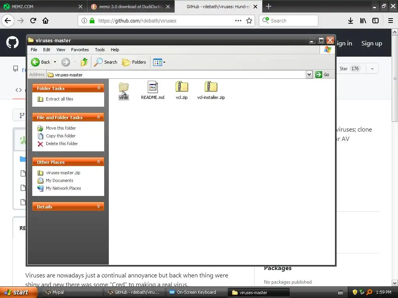Open viruses-master.zip in Other Places

(63, 173)
